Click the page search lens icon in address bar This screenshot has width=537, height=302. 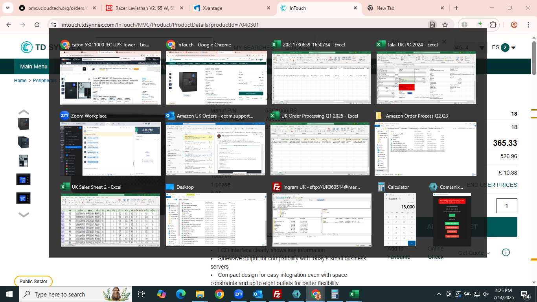432,25
